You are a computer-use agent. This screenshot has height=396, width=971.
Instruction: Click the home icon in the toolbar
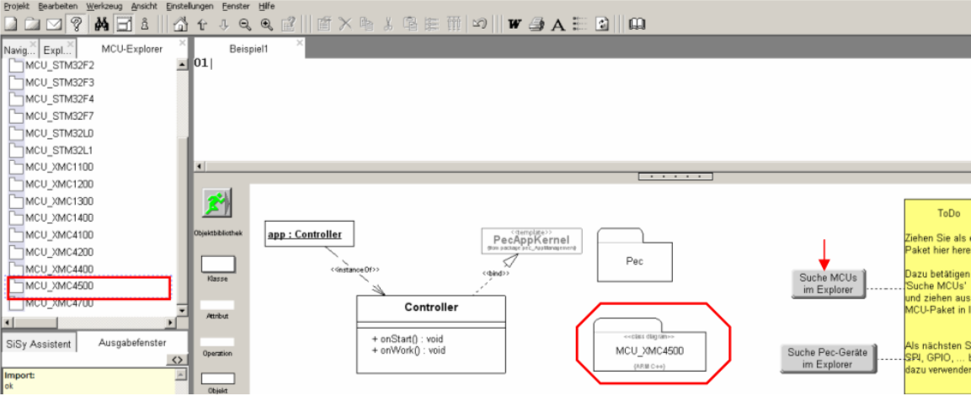coord(179,24)
